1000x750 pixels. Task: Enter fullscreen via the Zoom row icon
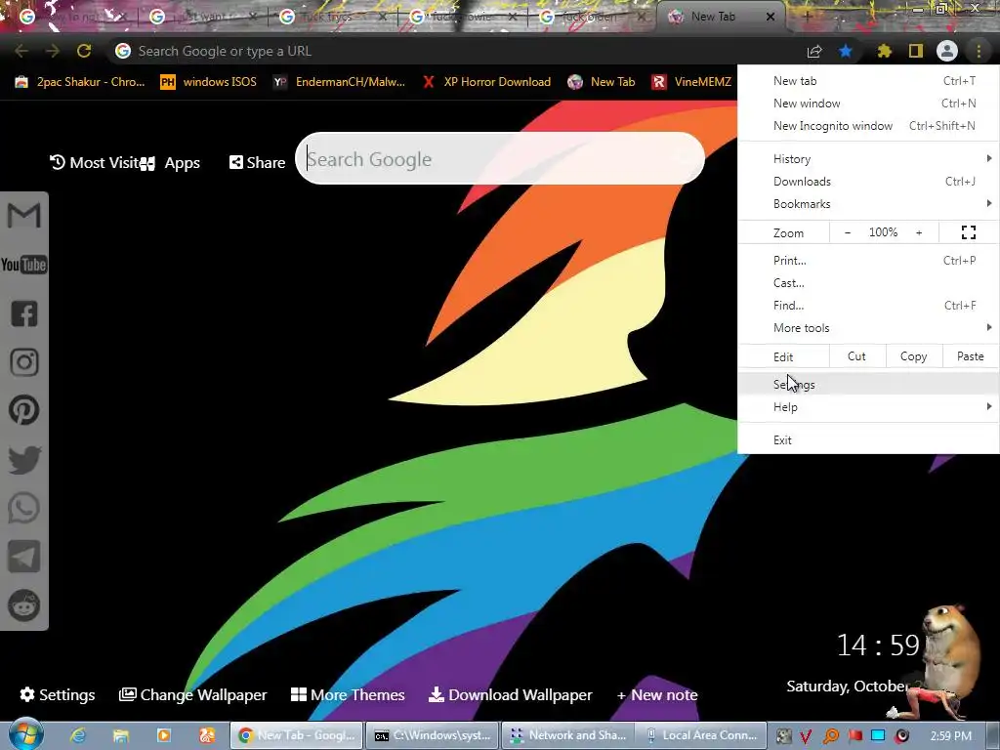(969, 232)
